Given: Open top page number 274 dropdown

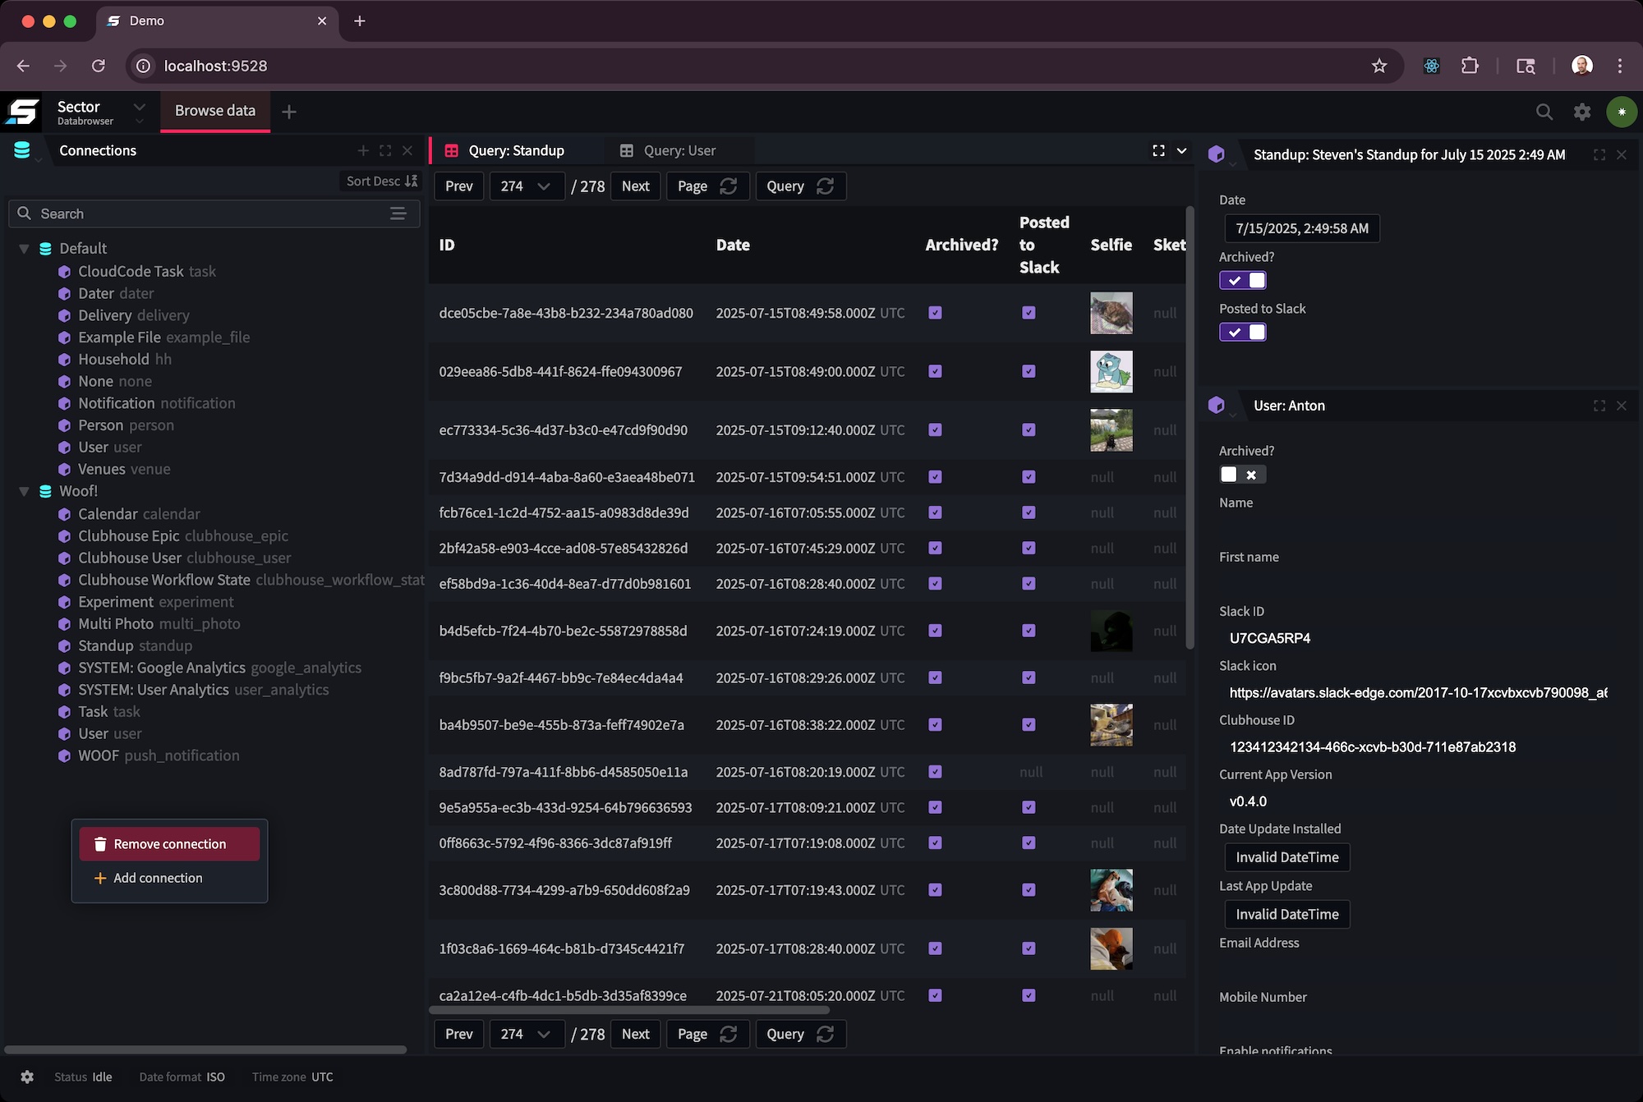Looking at the screenshot, I should click(526, 186).
